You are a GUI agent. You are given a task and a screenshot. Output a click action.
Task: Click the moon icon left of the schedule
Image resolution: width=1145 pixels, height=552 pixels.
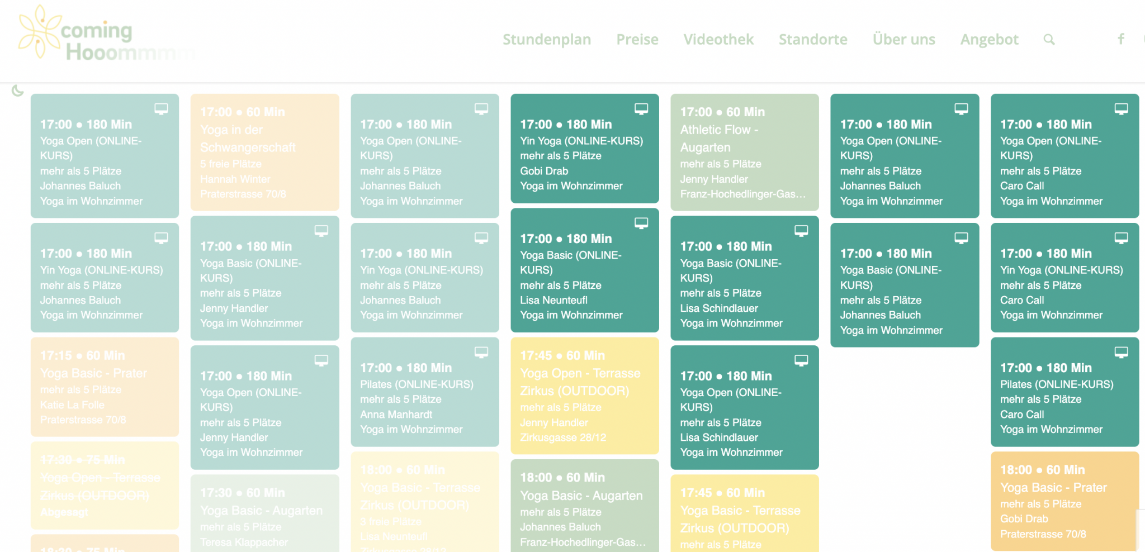click(18, 90)
